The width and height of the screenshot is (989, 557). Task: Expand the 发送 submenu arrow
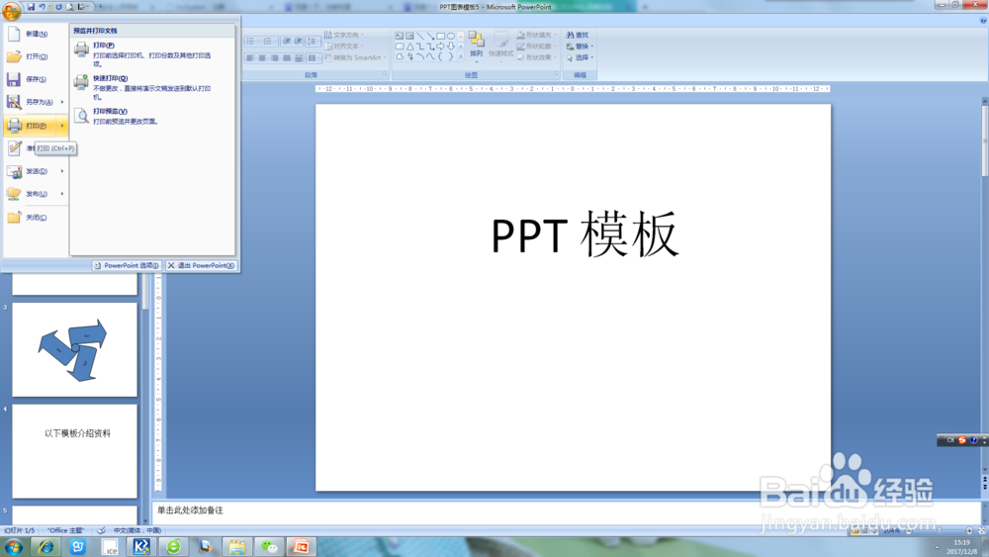click(x=61, y=171)
